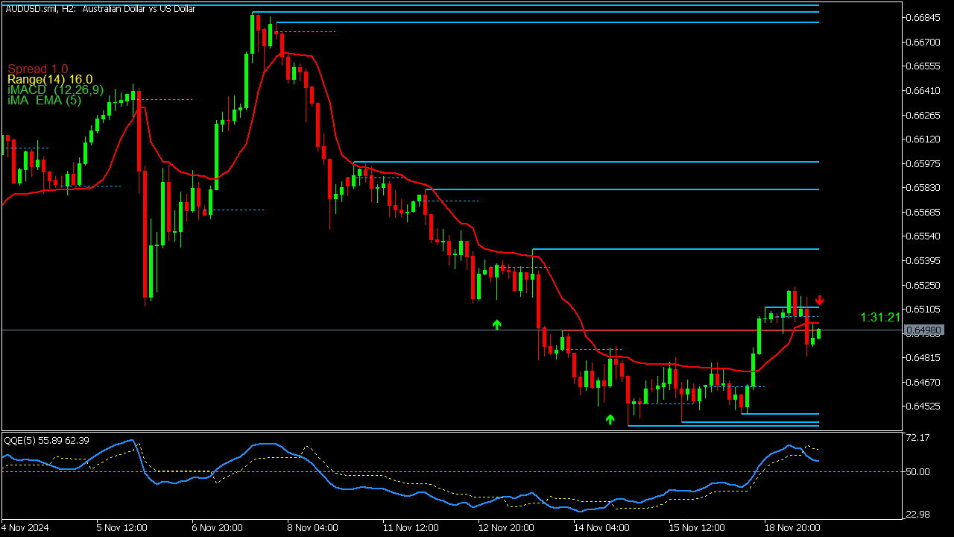The height and width of the screenshot is (537, 954).
Task: Click the 22.98 QQE scale value
Action: click(x=918, y=515)
